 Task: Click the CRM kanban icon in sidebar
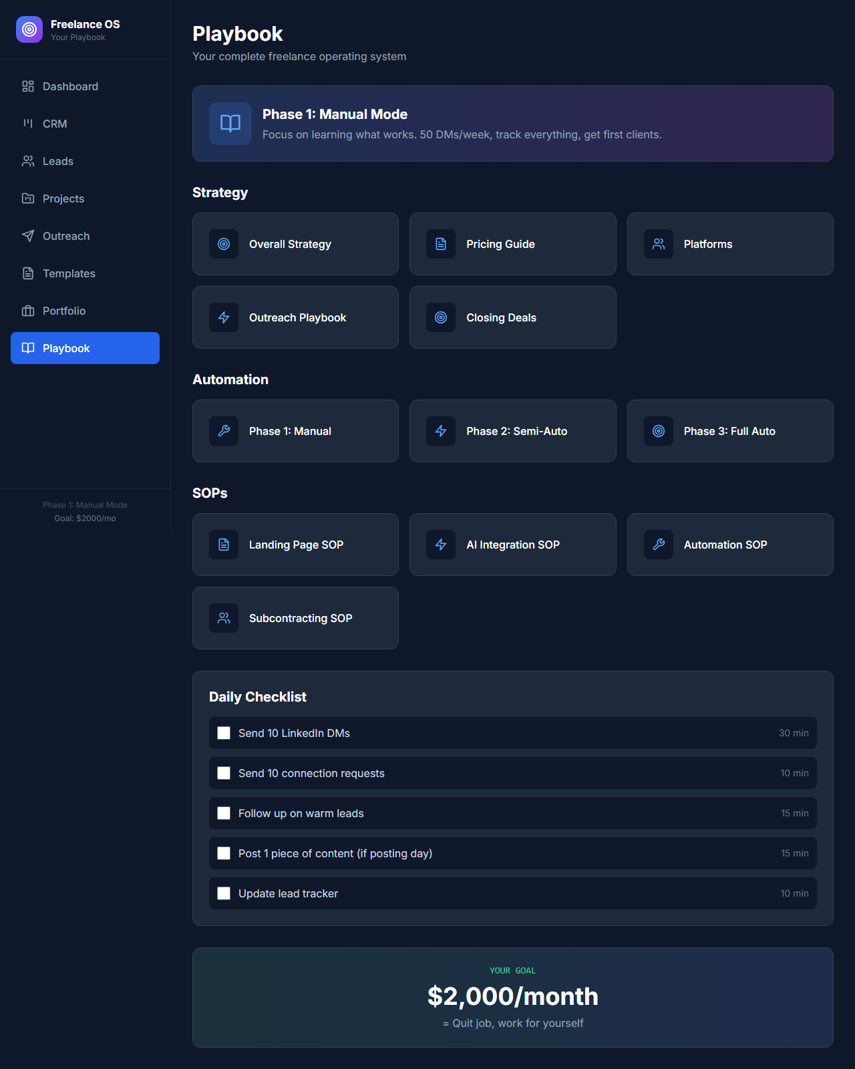click(28, 124)
